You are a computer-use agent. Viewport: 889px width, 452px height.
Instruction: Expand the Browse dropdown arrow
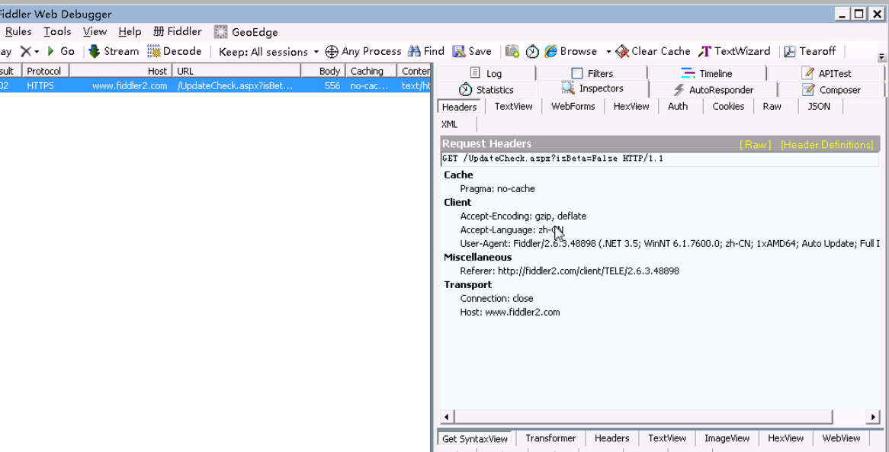(x=608, y=52)
